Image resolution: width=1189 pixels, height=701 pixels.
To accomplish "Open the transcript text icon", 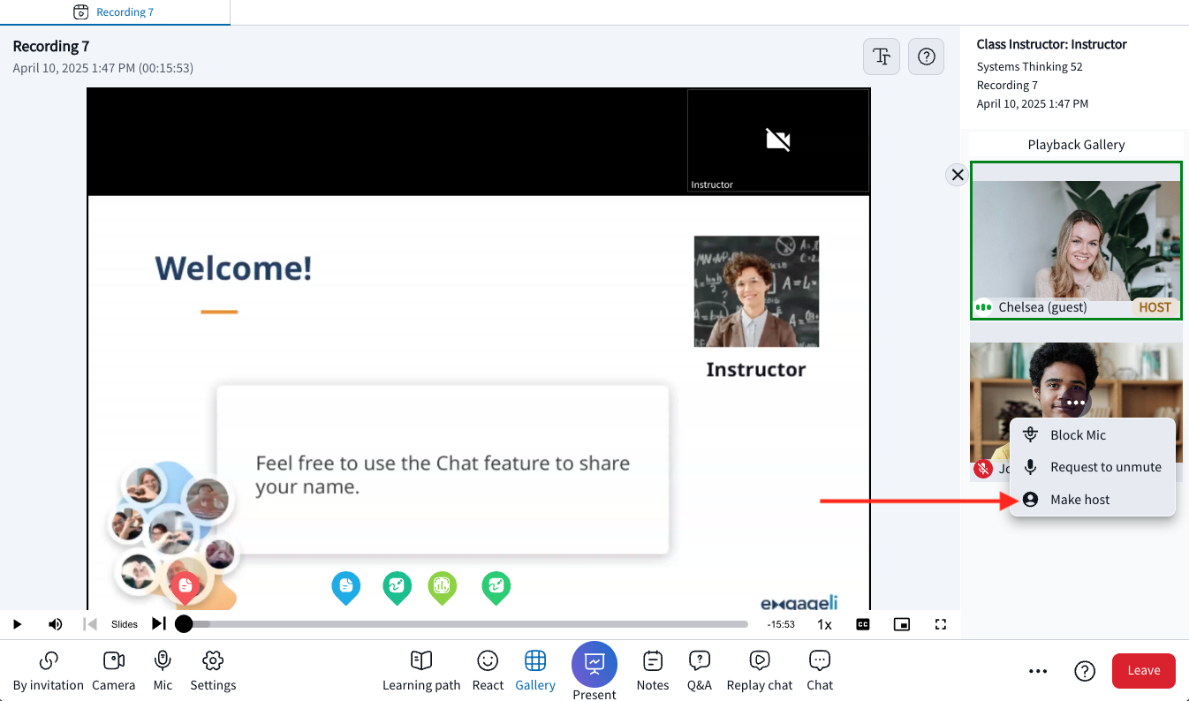I will click(x=881, y=57).
